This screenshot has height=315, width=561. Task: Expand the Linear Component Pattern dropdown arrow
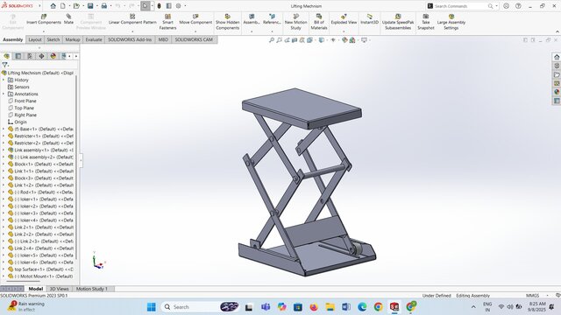pyautogui.click(x=132, y=31)
